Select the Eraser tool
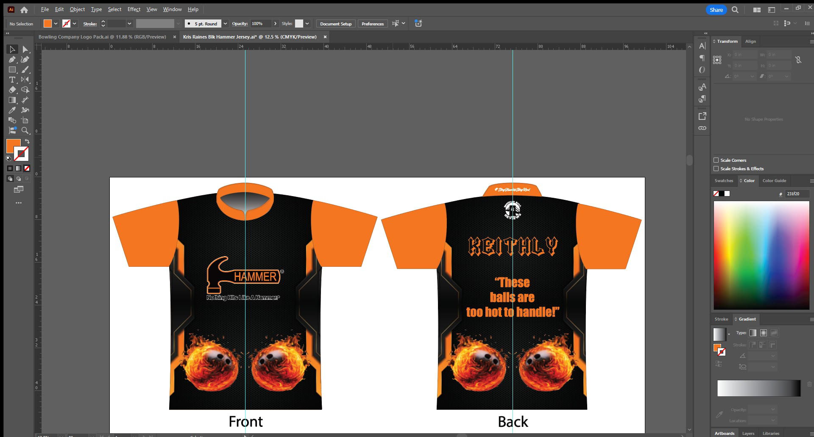Viewport: 814px width, 437px height. point(12,90)
